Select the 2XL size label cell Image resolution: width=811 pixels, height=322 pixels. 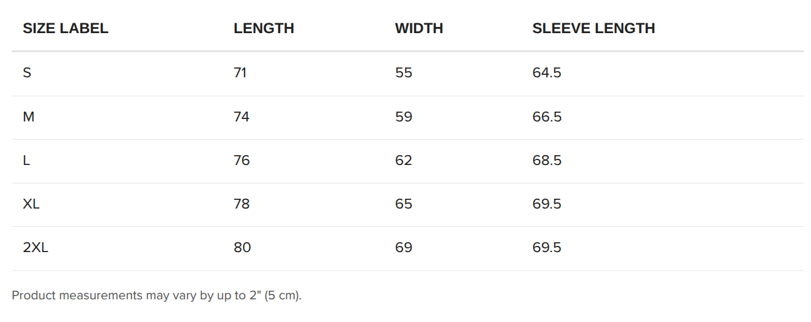[x=35, y=247]
